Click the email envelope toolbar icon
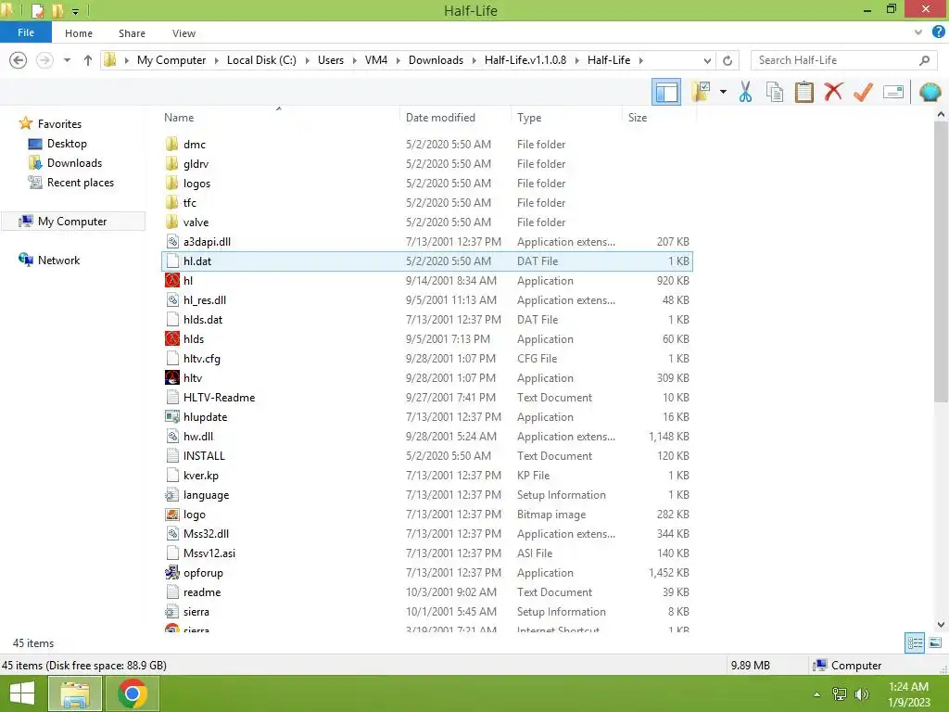 point(893,92)
